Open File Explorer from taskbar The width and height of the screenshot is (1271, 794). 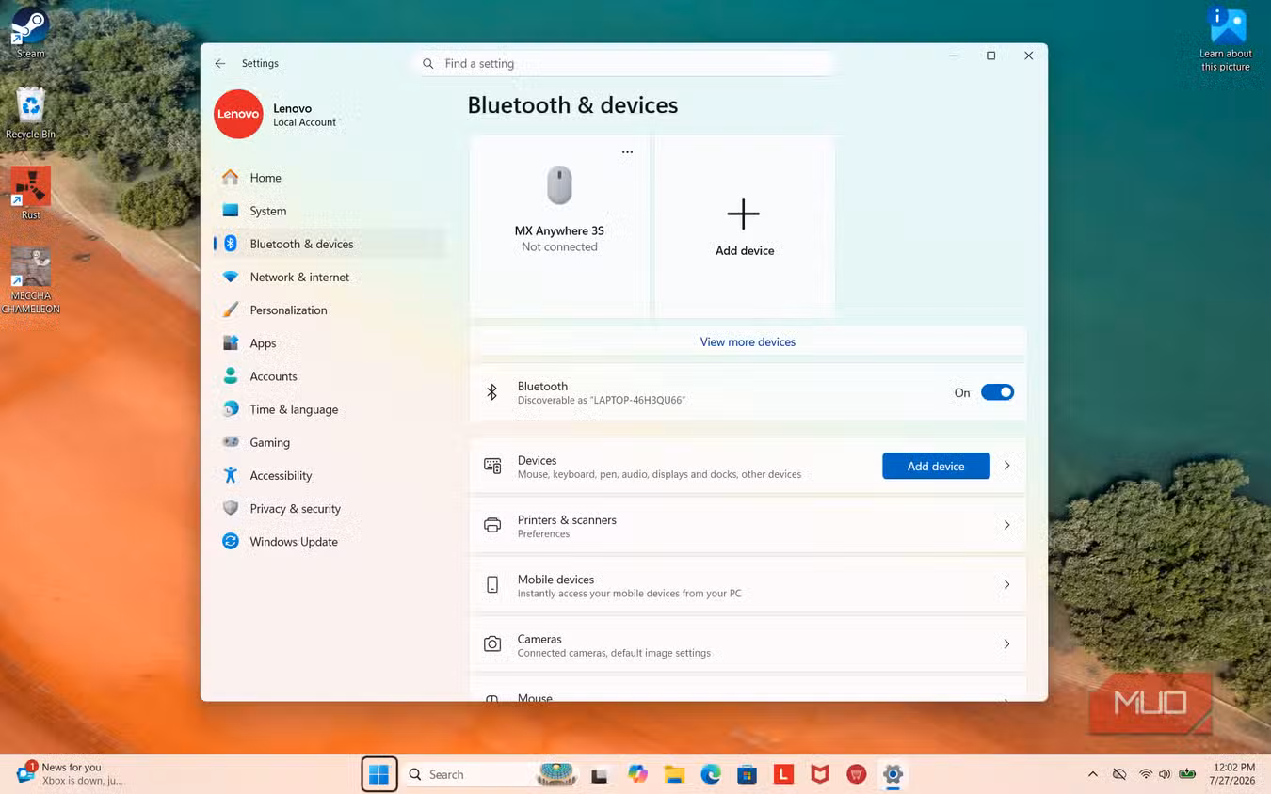coord(674,774)
